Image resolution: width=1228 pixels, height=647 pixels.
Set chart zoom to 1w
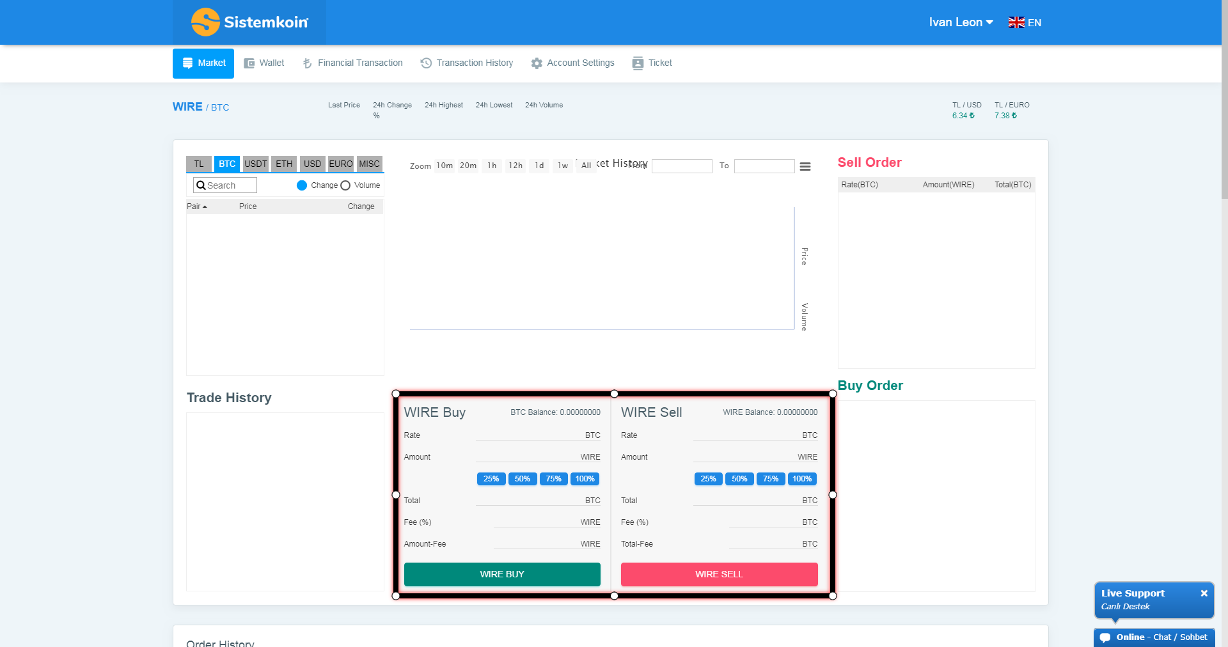pyautogui.click(x=563, y=166)
